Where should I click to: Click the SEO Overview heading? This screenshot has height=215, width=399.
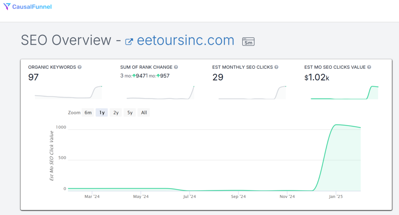(66, 40)
